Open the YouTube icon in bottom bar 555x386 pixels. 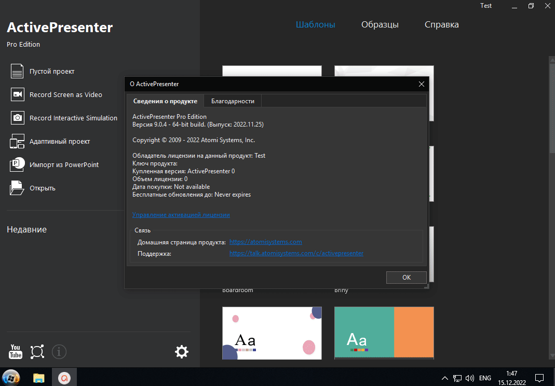tap(15, 352)
